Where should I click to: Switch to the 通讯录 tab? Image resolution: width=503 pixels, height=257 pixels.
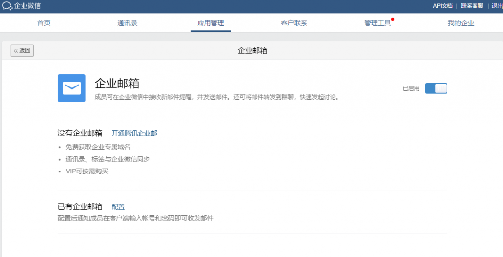click(x=127, y=23)
